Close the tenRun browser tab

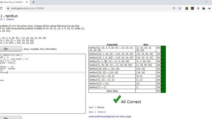[x=27, y=2]
